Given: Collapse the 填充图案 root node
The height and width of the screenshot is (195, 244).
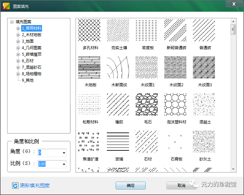Looking at the screenshot, I should [x=12, y=22].
